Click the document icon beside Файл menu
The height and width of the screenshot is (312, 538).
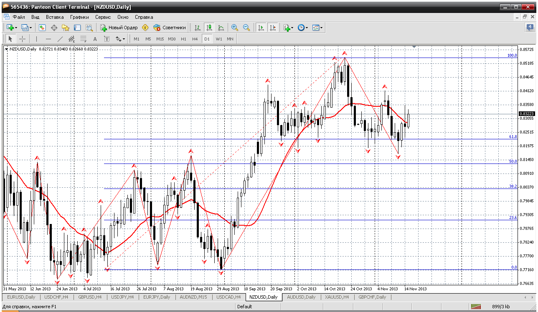pyautogui.click(x=6, y=17)
